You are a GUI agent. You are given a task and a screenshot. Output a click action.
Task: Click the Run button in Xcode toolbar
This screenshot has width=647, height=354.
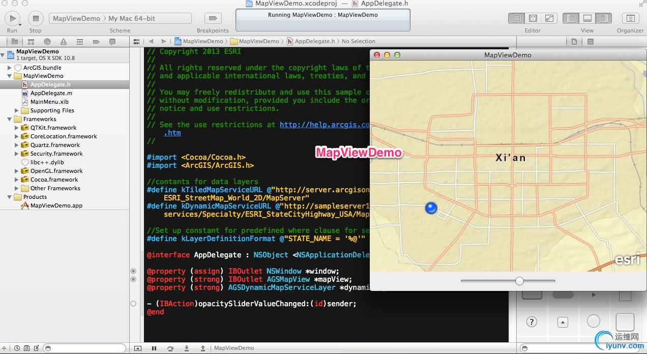tap(12, 18)
